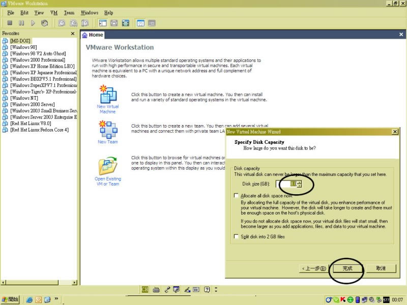Image resolution: width=407 pixels, height=305 pixels.
Task: Select [Windows 98 V2 Auto Ghost] favorite
Action: click(38, 53)
